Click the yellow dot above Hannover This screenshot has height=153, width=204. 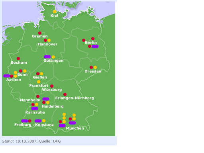click(49, 40)
